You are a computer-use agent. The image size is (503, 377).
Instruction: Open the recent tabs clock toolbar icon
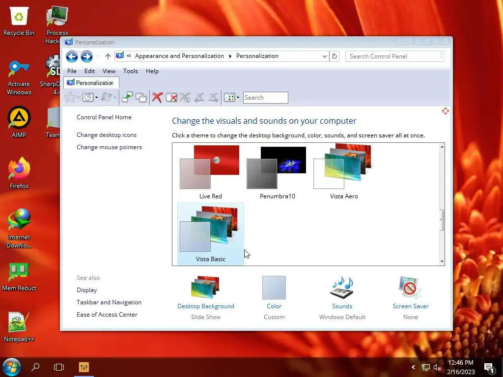coord(87,97)
